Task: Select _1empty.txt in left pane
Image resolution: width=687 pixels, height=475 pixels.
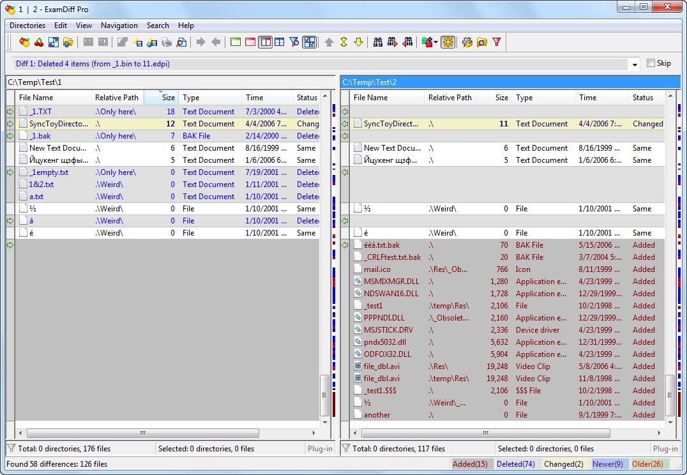Action: [167, 172]
